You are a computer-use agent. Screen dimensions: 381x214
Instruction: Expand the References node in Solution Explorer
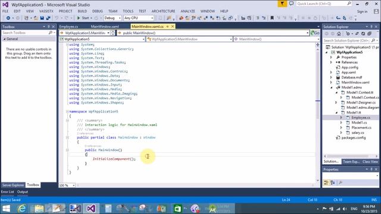[x=331, y=62]
